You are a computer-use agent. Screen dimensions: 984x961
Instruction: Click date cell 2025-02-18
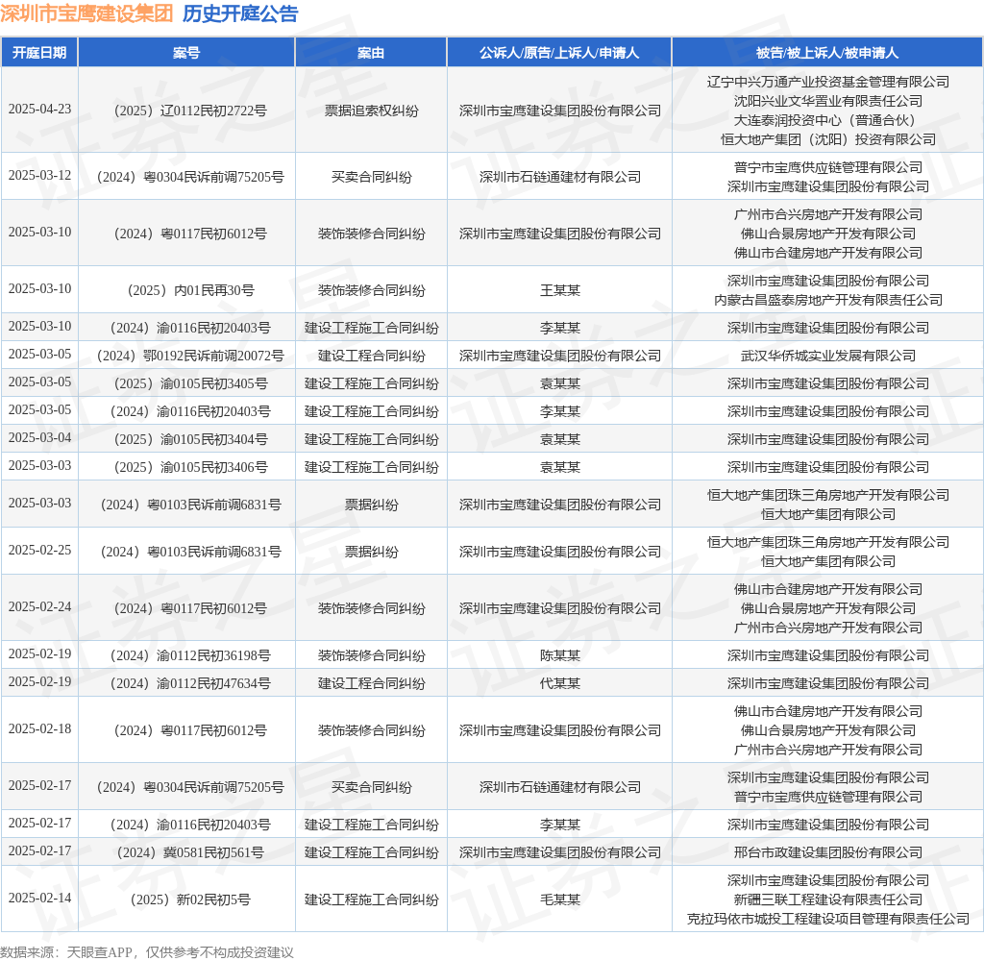(39, 728)
